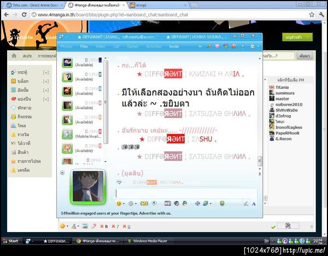328x256 pixels.
Task: Switch to handwriting pen mode
Action: coord(246,203)
